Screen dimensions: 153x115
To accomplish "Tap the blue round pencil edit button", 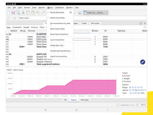I will click(x=143, y=62).
